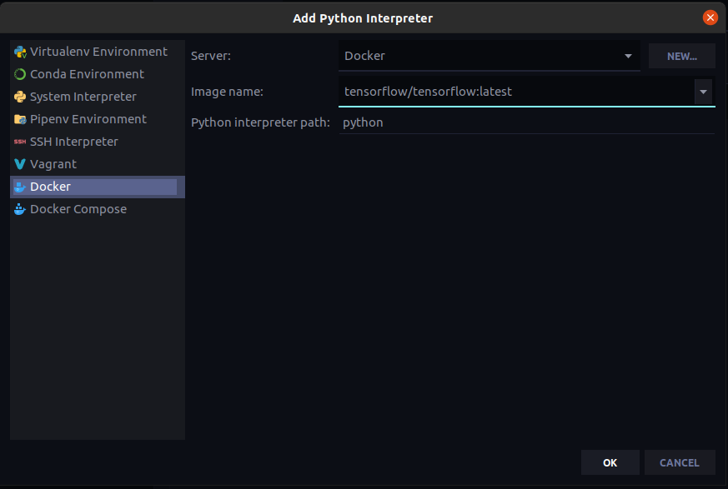Choose the Vagrant option label
This screenshot has width=728, height=489.
pos(53,164)
